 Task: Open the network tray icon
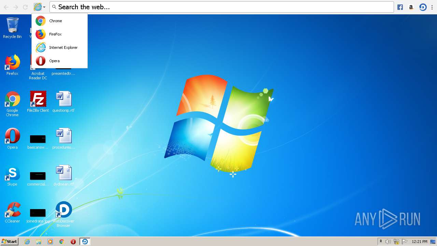(396, 242)
